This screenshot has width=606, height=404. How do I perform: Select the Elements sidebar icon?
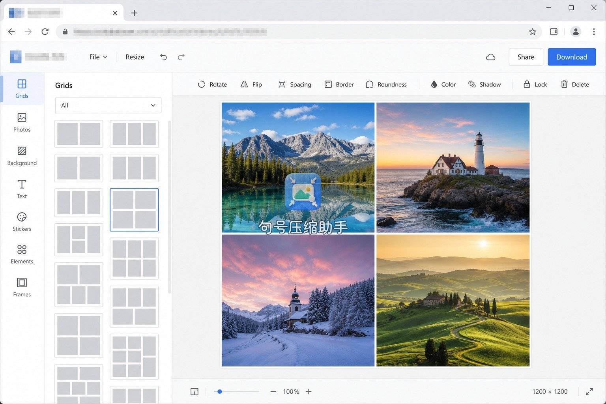coord(22,254)
